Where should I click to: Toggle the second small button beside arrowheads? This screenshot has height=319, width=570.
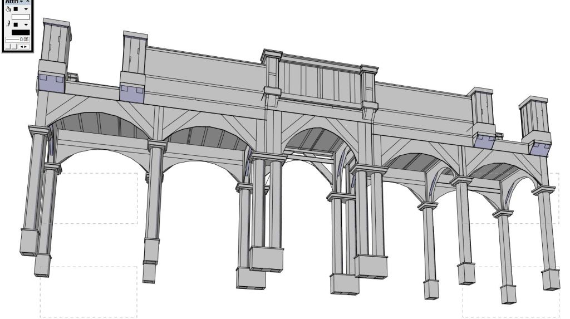[14, 47]
